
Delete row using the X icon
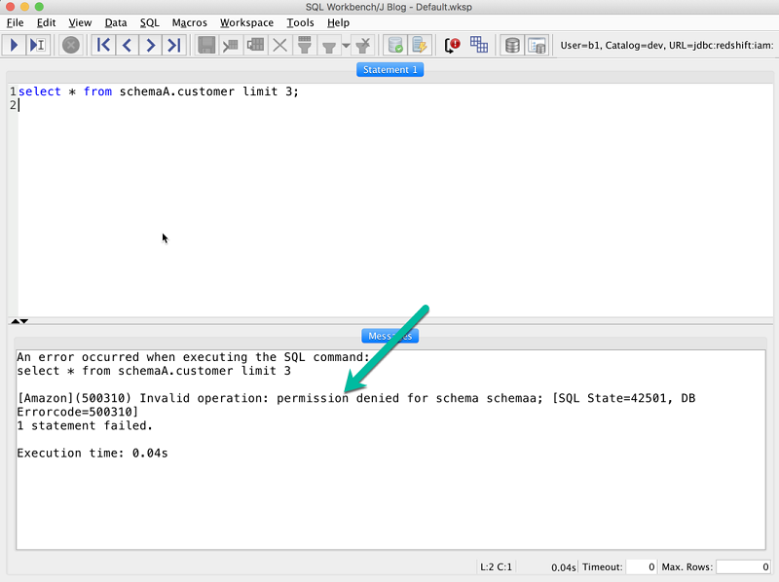click(280, 45)
